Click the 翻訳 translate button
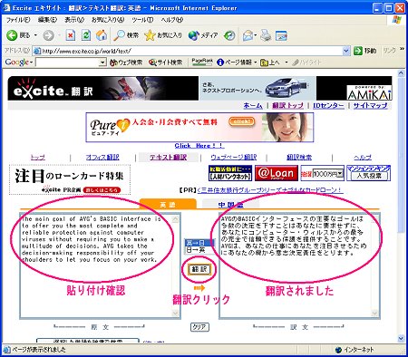 point(199,269)
